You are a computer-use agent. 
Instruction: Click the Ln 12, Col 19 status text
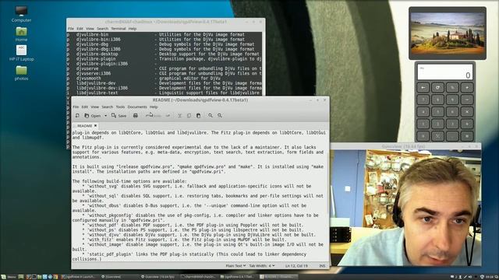coord(296,266)
